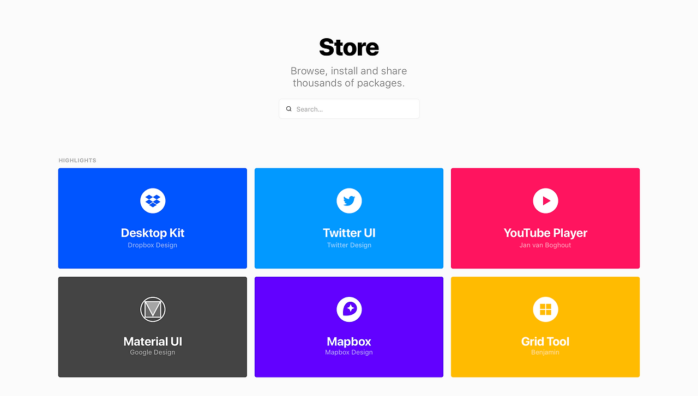698x396 pixels.
Task: Open the YouTube Player package title
Action: coord(545,233)
